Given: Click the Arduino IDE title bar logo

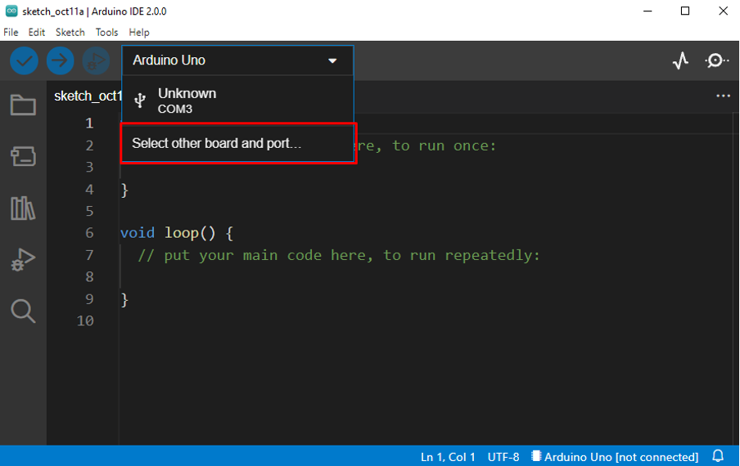Looking at the screenshot, I should point(11,11).
